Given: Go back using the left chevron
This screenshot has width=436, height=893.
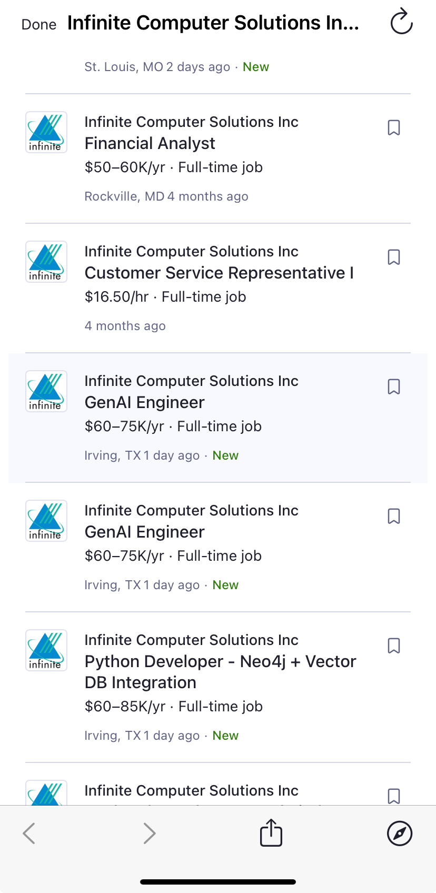Looking at the screenshot, I should 29,834.
